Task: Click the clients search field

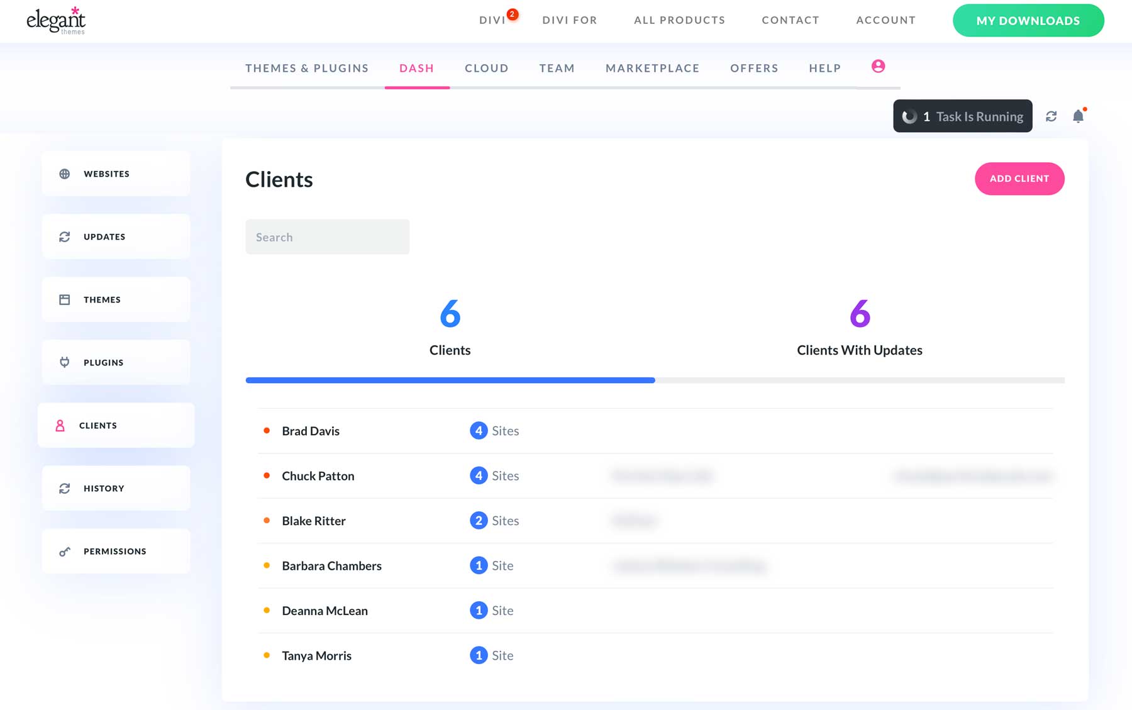Action: 327,237
